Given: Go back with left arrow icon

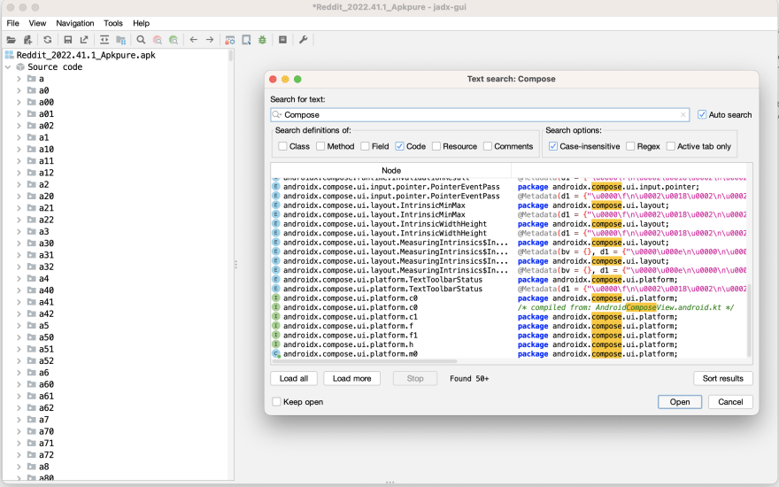Looking at the screenshot, I should pos(194,40).
